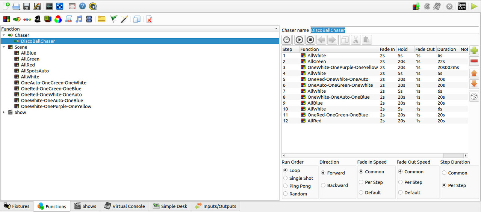Viewport: 481px width, 212px height.
Task: Select Ping Pong run order
Action: (286, 186)
